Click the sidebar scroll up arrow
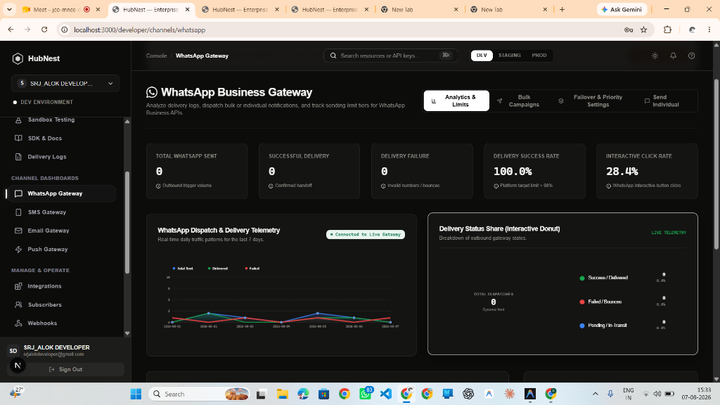720x405 pixels. coord(127,122)
